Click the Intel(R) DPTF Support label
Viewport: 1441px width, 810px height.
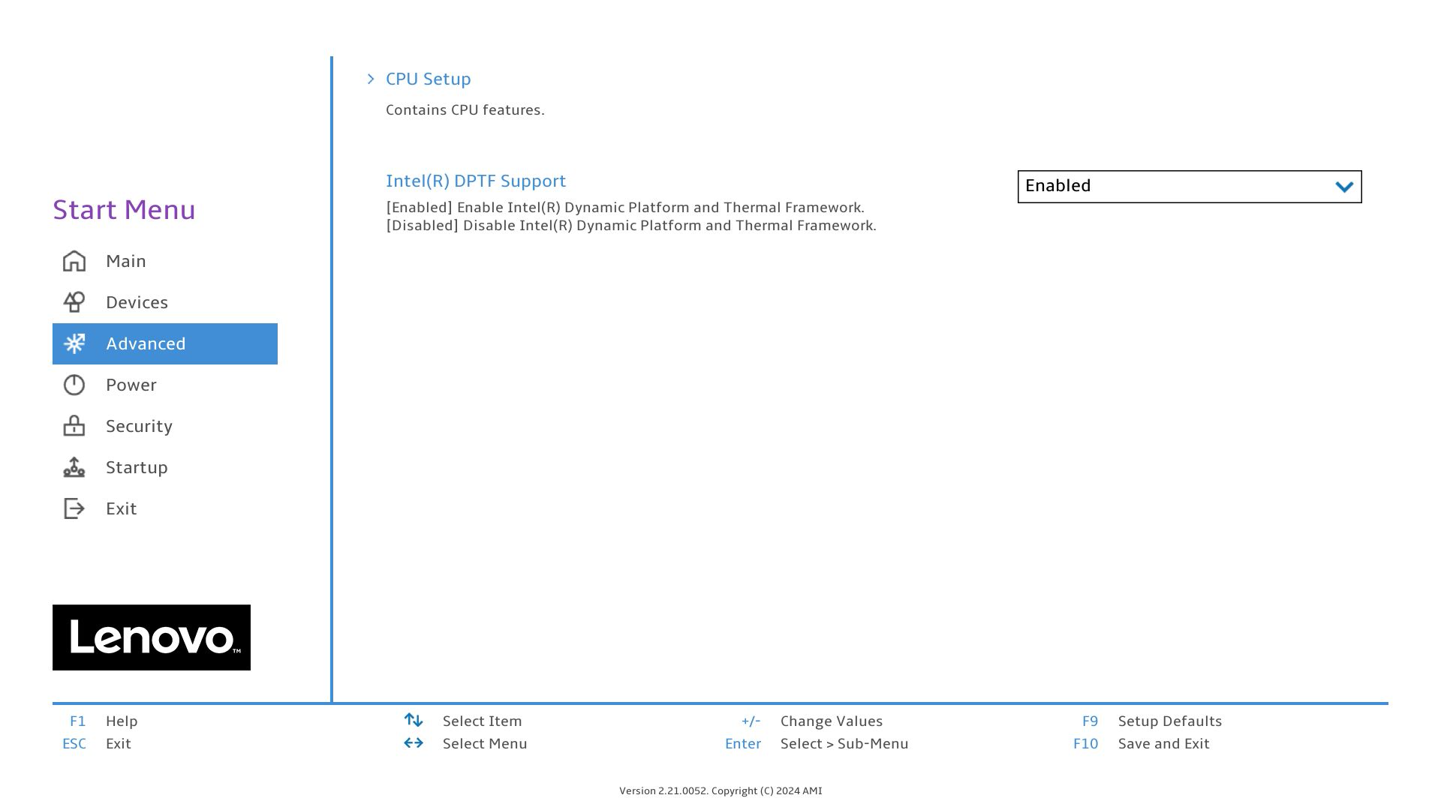[476, 181]
